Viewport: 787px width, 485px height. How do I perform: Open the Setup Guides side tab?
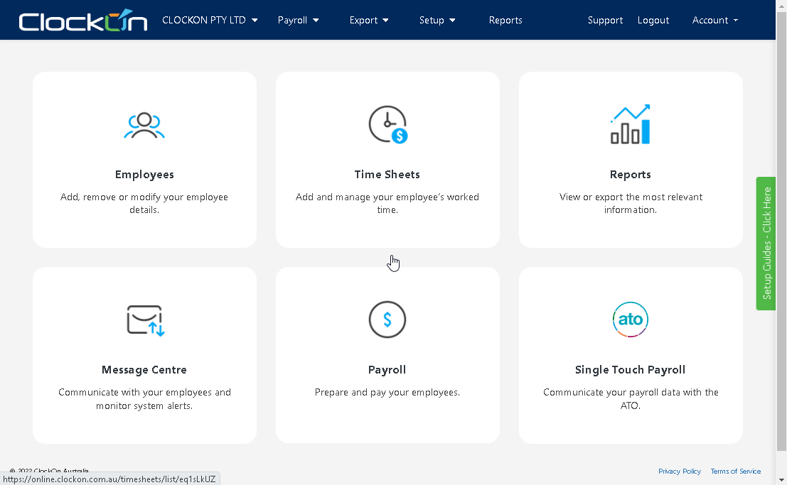pyautogui.click(x=766, y=245)
